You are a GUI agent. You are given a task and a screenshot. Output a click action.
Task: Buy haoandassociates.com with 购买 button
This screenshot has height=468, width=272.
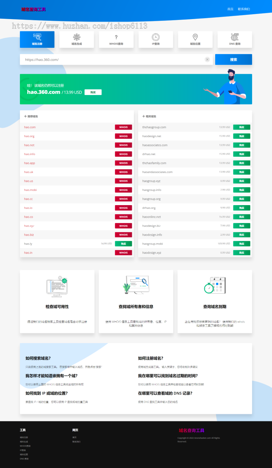tap(241, 172)
